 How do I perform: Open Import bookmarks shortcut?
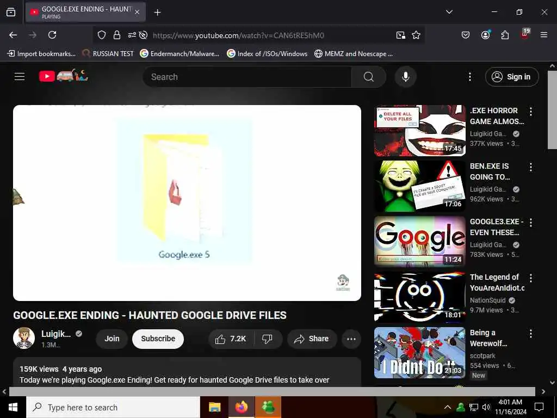[41, 54]
